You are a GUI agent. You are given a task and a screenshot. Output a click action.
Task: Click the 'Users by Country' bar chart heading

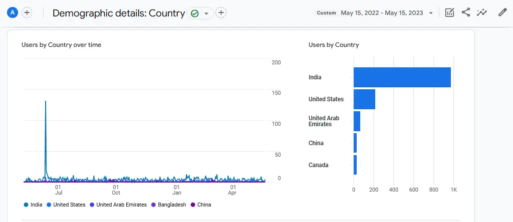pos(334,45)
